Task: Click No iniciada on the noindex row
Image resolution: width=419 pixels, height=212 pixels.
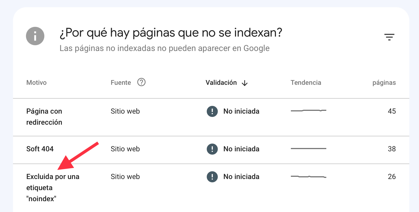Action: pos(241,177)
